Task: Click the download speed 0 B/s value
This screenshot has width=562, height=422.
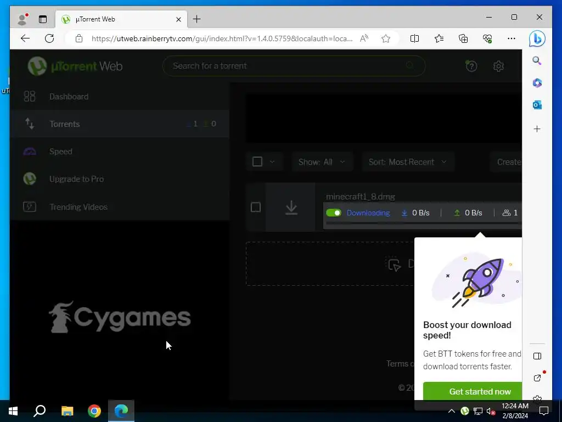Action: (421, 213)
